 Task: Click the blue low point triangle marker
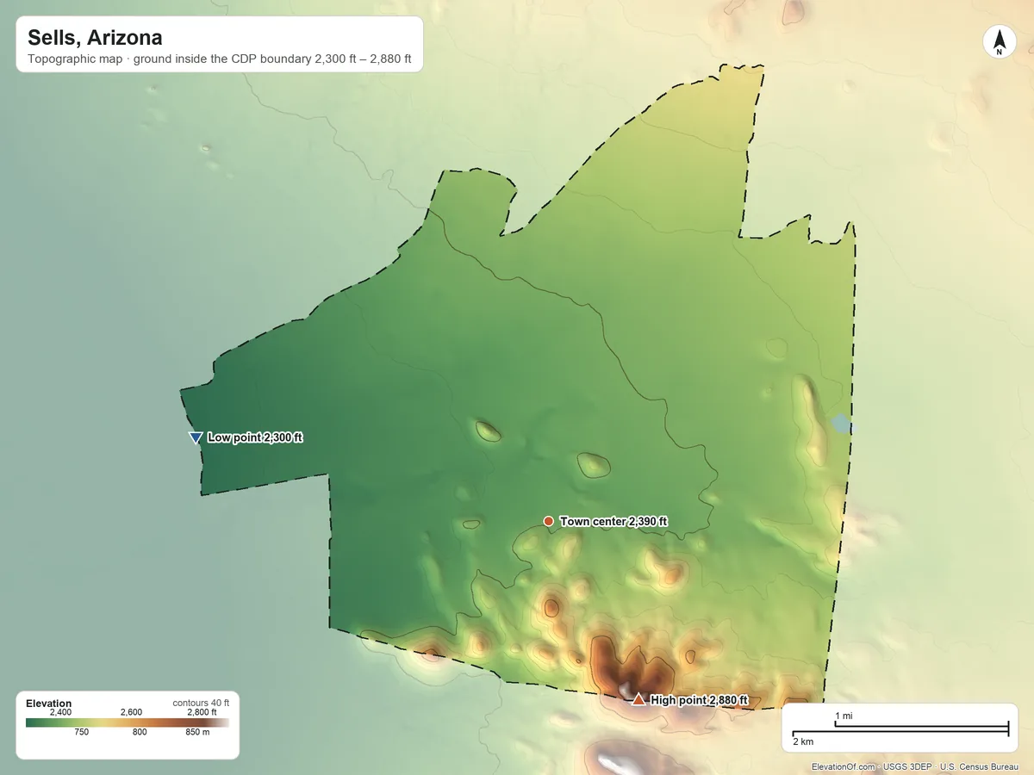196,437
